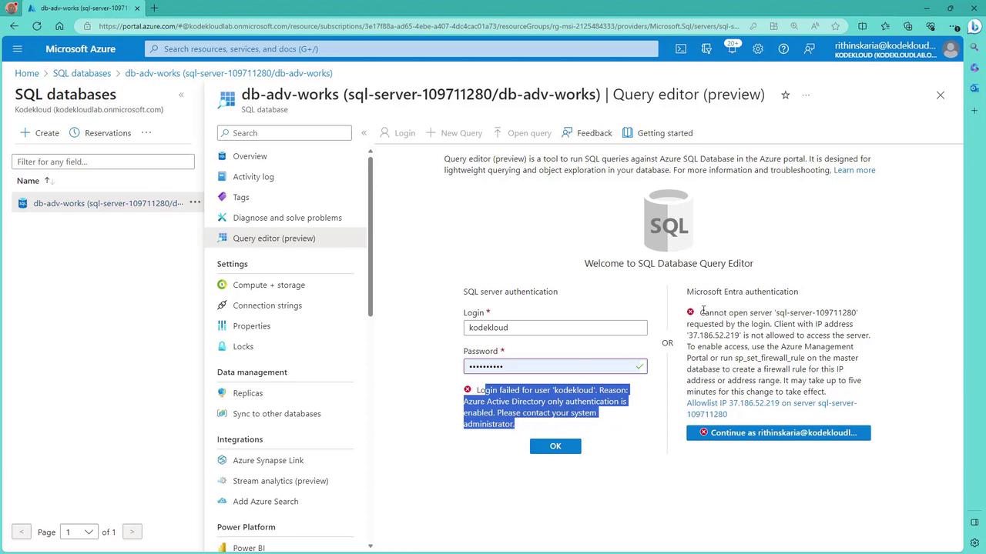
Task: Click the Login text field
Action: click(555, 327)
